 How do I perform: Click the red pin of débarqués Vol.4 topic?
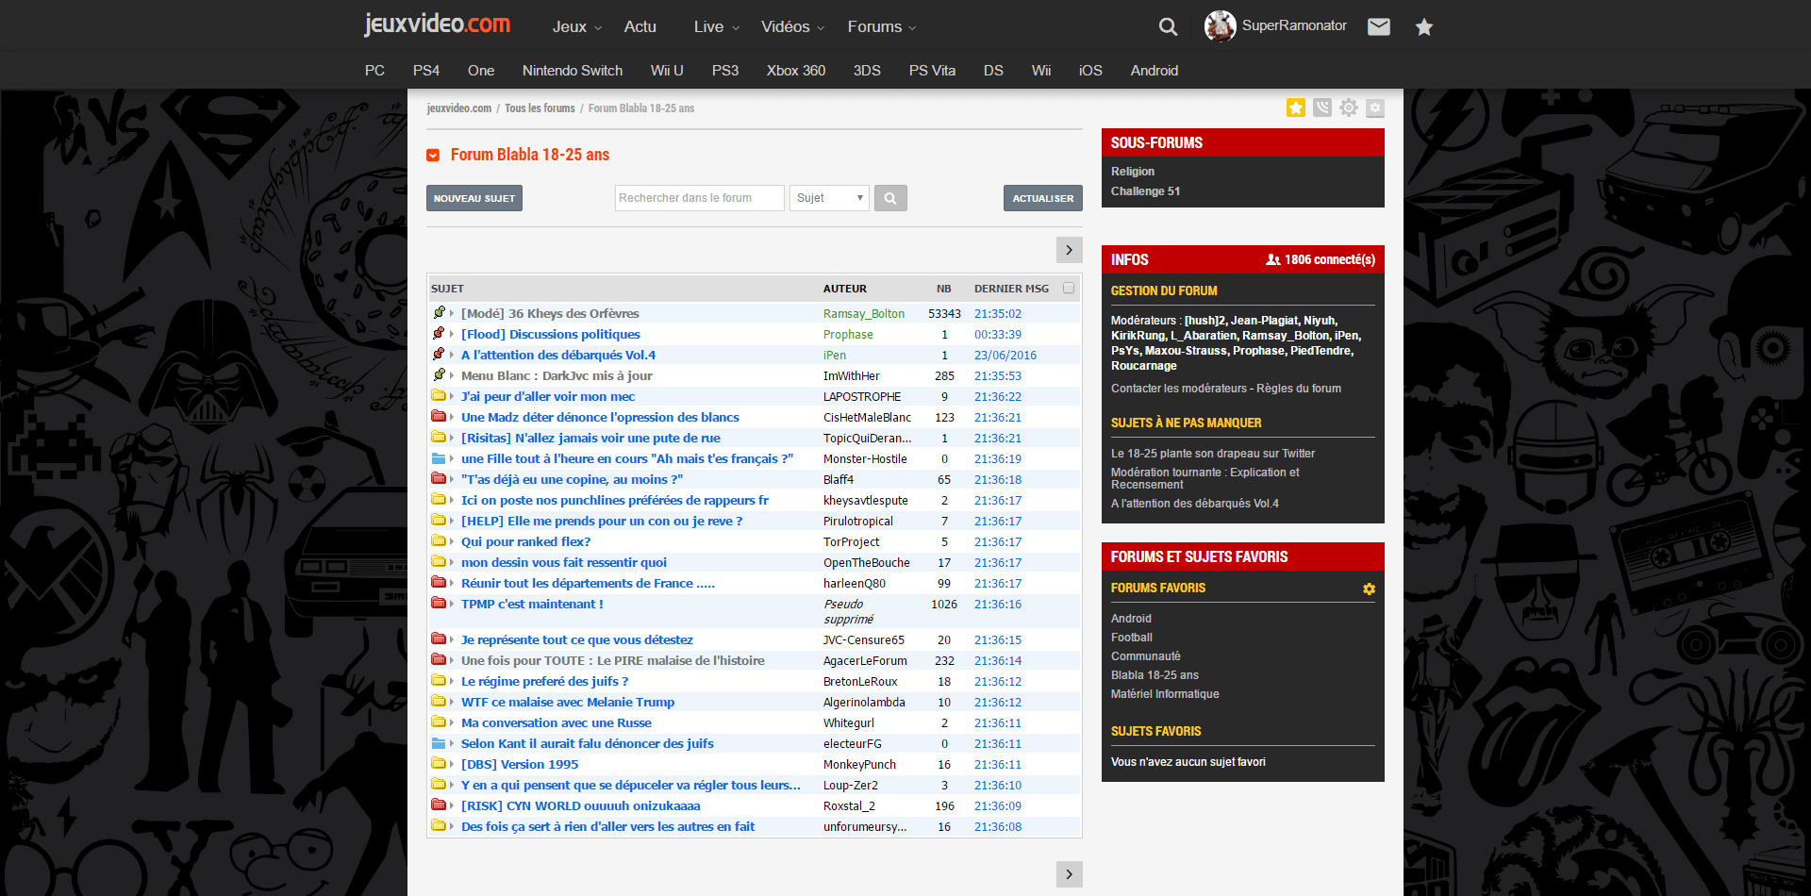[439, 355]
